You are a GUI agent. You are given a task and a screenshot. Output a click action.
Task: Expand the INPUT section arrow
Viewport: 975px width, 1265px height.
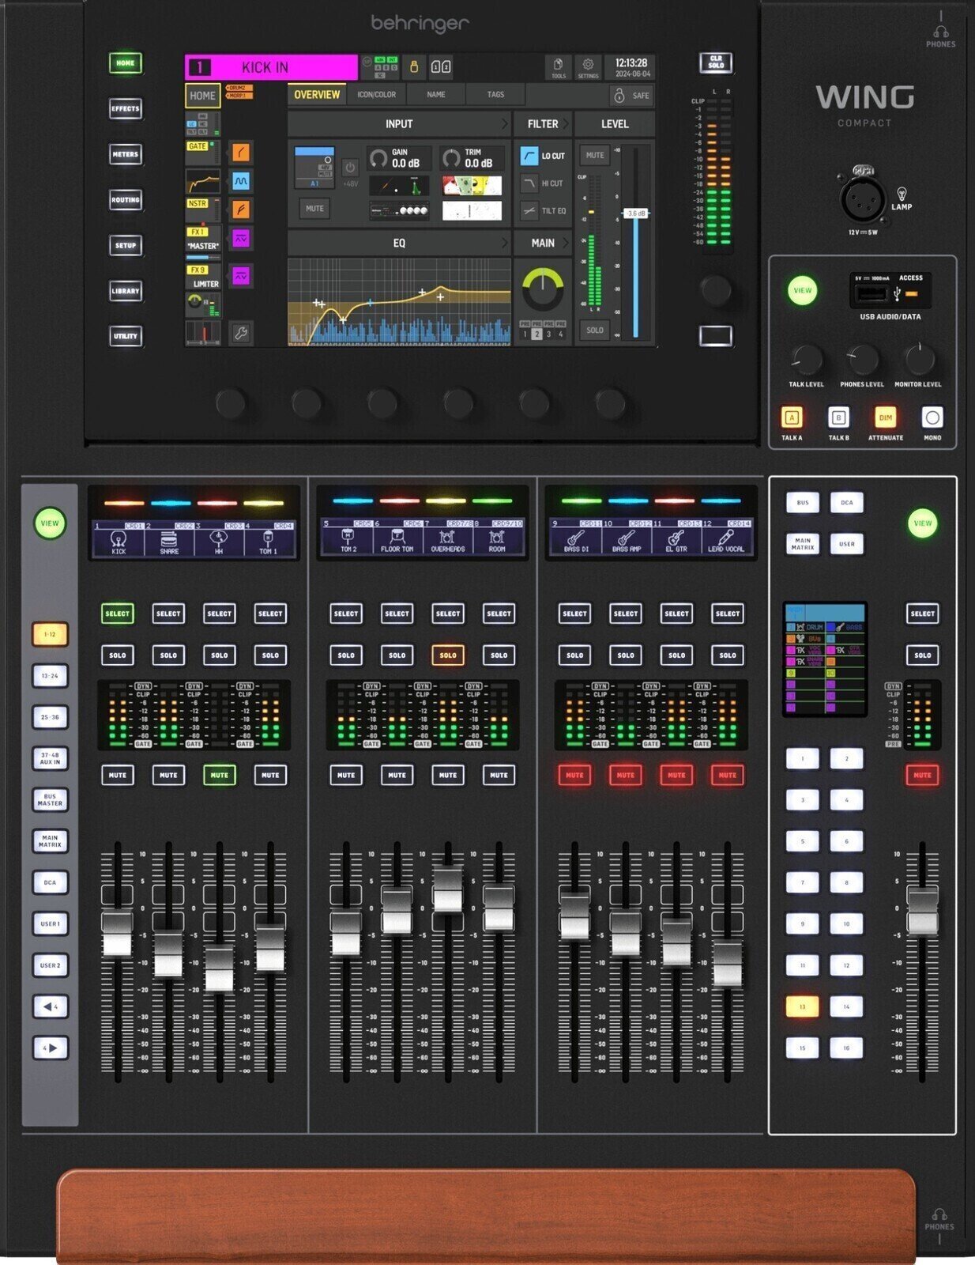tap(504, 124)
